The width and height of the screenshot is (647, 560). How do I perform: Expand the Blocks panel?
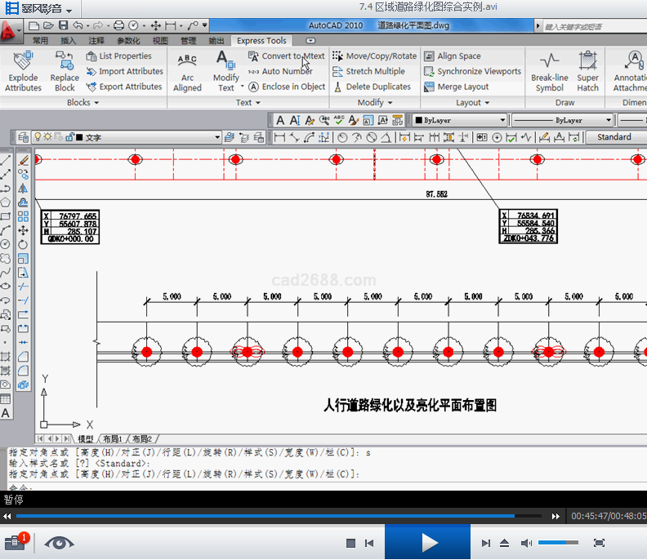[x=83, y=103]
